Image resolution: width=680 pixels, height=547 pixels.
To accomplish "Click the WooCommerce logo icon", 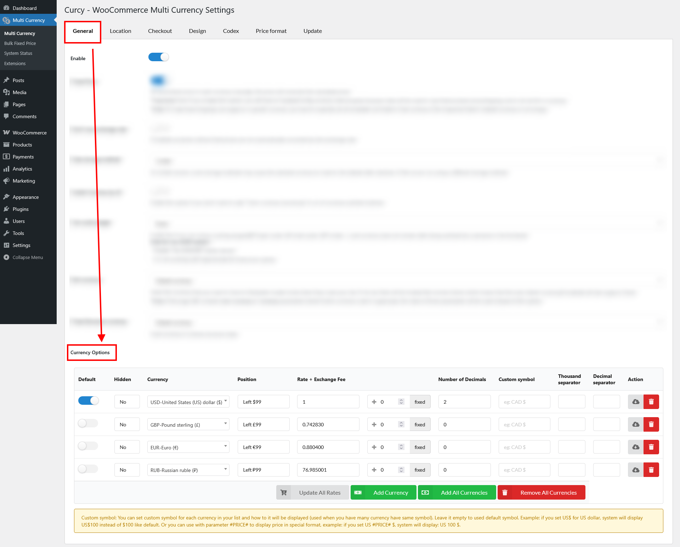I will tap(6, 133).
